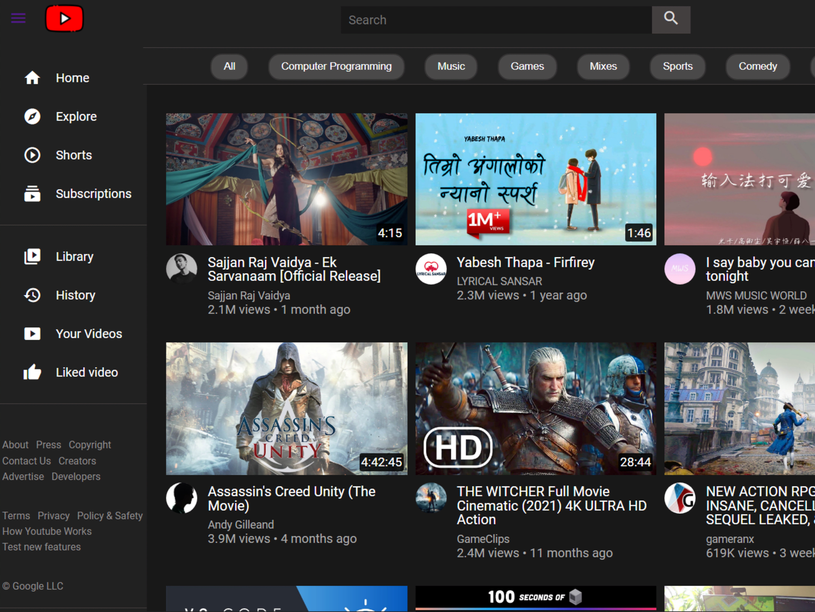The image size is (815, 612).
Task: Open Explore in sidebar
Action: (x=76, y=116)
